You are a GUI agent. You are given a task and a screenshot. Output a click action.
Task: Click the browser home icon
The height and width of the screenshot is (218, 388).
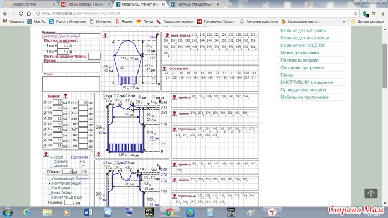pos(29,13)
